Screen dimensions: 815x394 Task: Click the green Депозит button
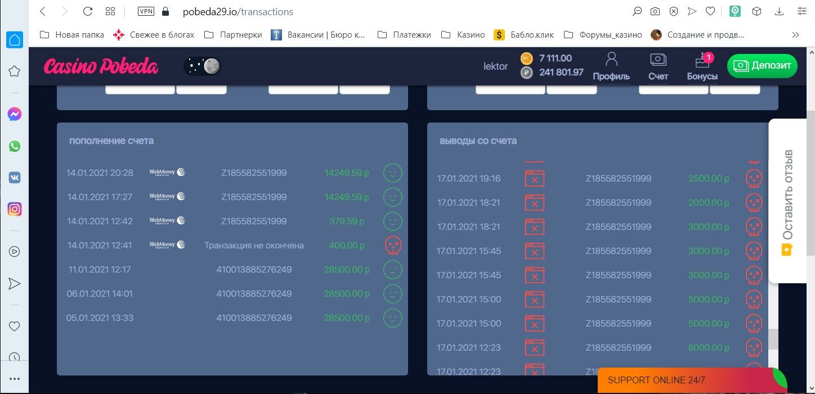(762, 66)
